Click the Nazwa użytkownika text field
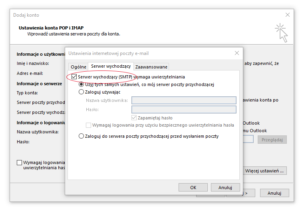This screenshot has height=215, width=308. pyautogui.click(x=184, y=100)
